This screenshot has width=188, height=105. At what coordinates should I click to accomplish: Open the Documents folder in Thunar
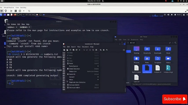pos(147,50)
